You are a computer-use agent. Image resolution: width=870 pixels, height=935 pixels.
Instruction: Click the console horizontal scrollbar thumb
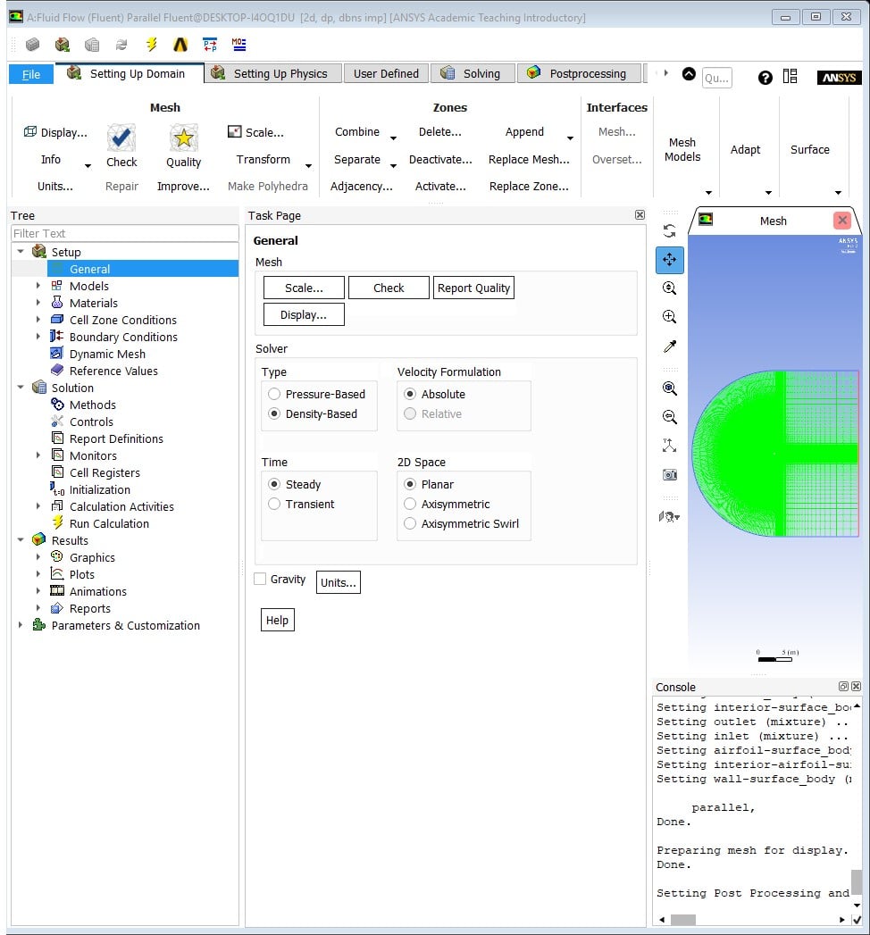pyautogui.click(x=682, y=920)
